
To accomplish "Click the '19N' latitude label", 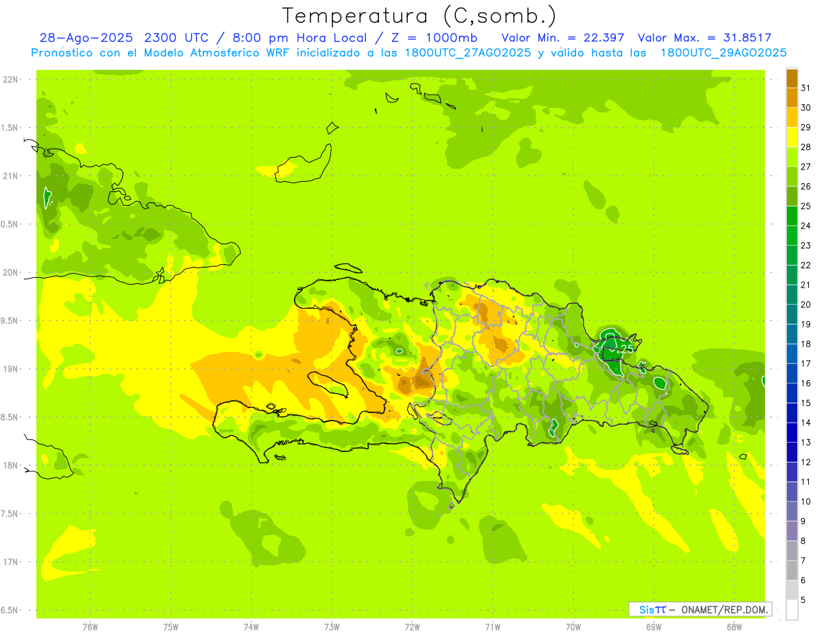I will [11, 369].
